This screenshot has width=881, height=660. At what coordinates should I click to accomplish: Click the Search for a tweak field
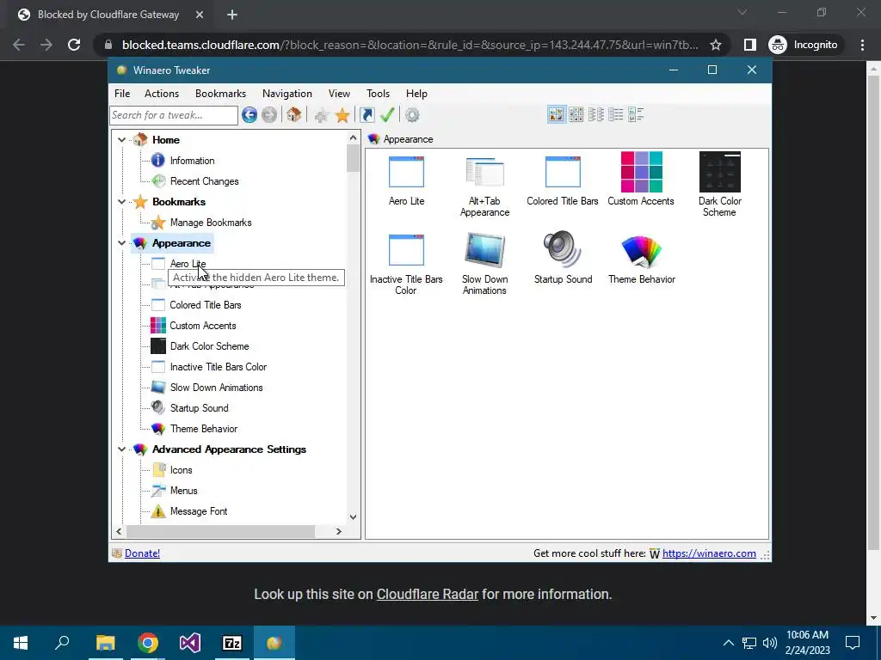(174, 116)
